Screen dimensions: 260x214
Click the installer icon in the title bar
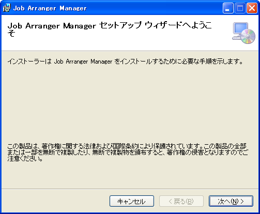(7, 8)
